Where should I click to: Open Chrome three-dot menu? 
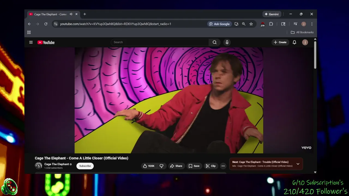(312, 24)
